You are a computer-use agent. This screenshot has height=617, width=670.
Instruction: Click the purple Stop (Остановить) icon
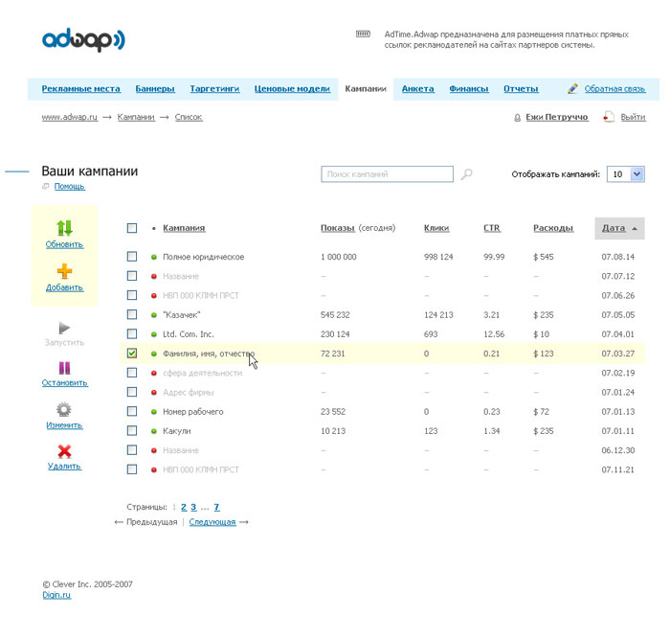(x=64, y=368)
